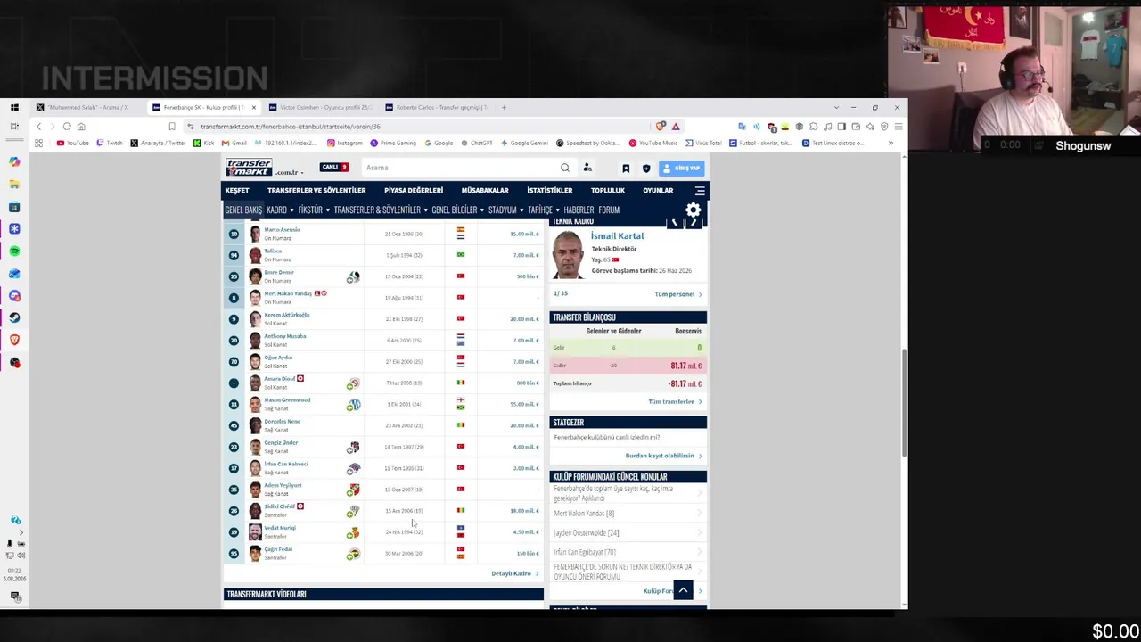The height and width of the screenshot is (642, 1141).
Task: Open the OYUNLAR menu
Action: click(x=658, y=191)
